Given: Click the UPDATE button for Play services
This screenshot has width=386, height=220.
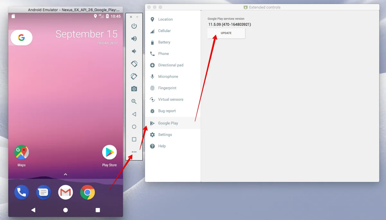Looking at the screenshot, I should 226,33.
